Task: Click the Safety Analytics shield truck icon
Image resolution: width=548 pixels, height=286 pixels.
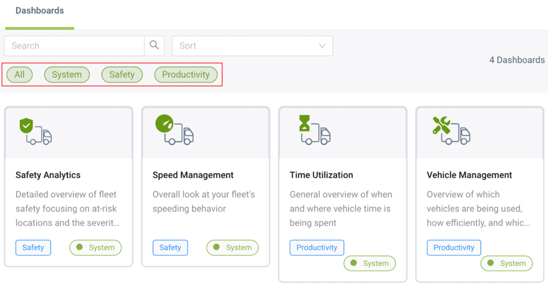Action: pyautogui.click(x=35, y=132)
